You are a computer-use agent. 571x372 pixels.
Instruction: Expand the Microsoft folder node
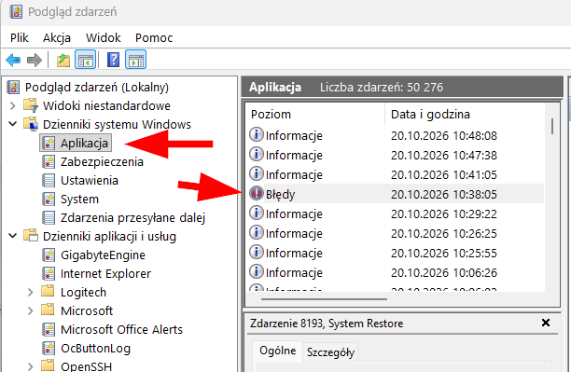(x=31, y=310)
